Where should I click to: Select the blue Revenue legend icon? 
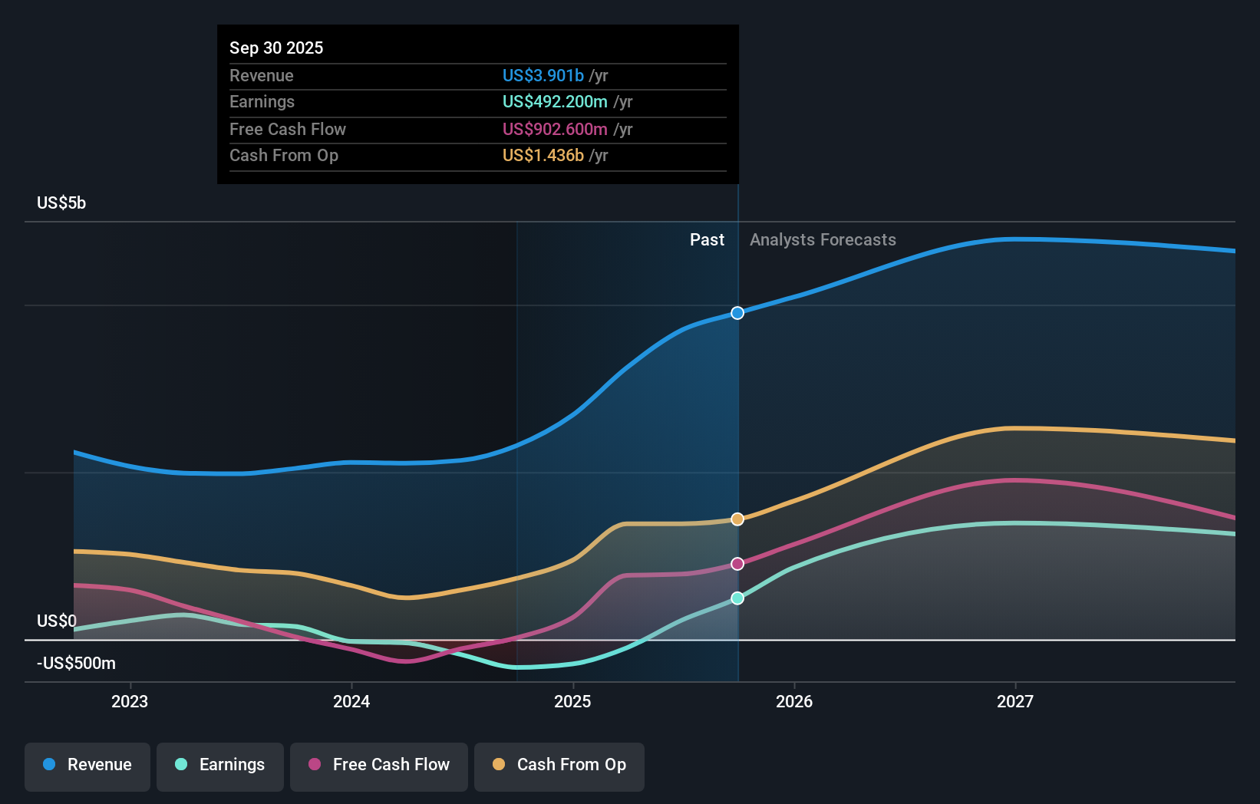(x=48, y=765)
